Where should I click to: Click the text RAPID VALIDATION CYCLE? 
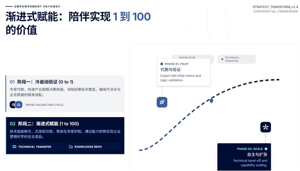(x=44, y=105)
